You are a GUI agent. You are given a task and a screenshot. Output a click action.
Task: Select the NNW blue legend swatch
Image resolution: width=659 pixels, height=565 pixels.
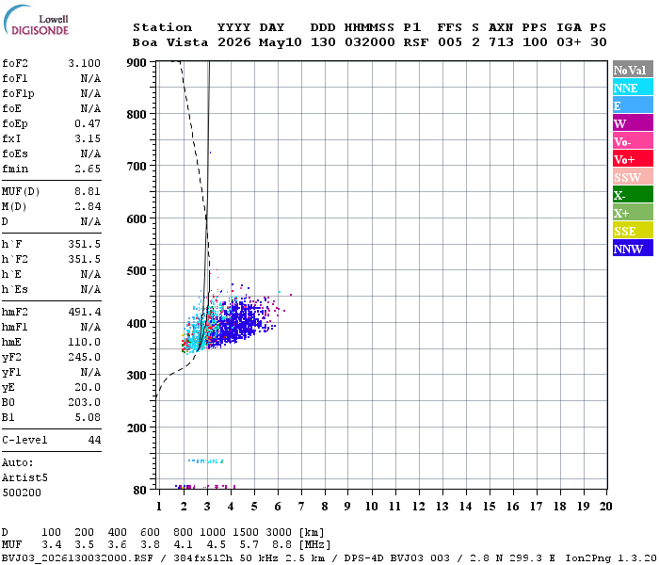tap(633, 248)
